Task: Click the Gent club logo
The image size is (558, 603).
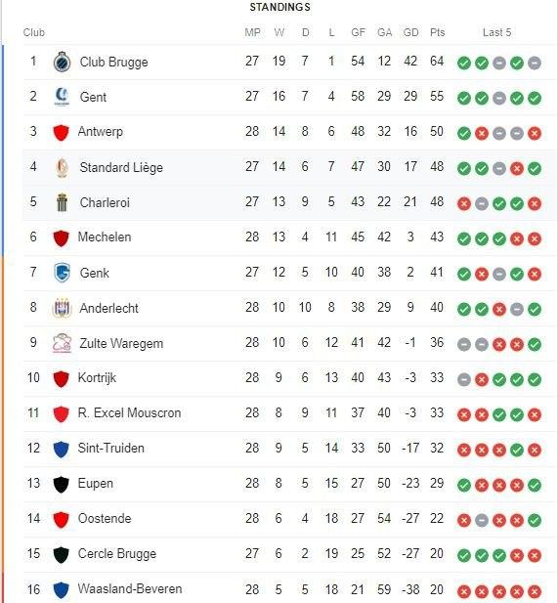Action: (x=62, y=97)
